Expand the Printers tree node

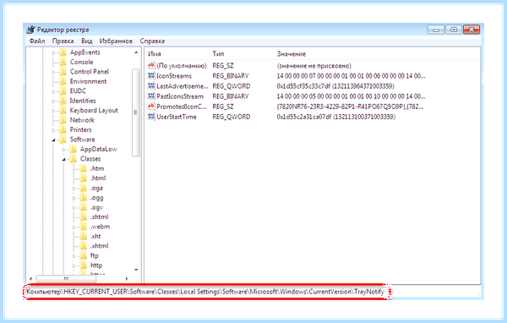[54, 130]
